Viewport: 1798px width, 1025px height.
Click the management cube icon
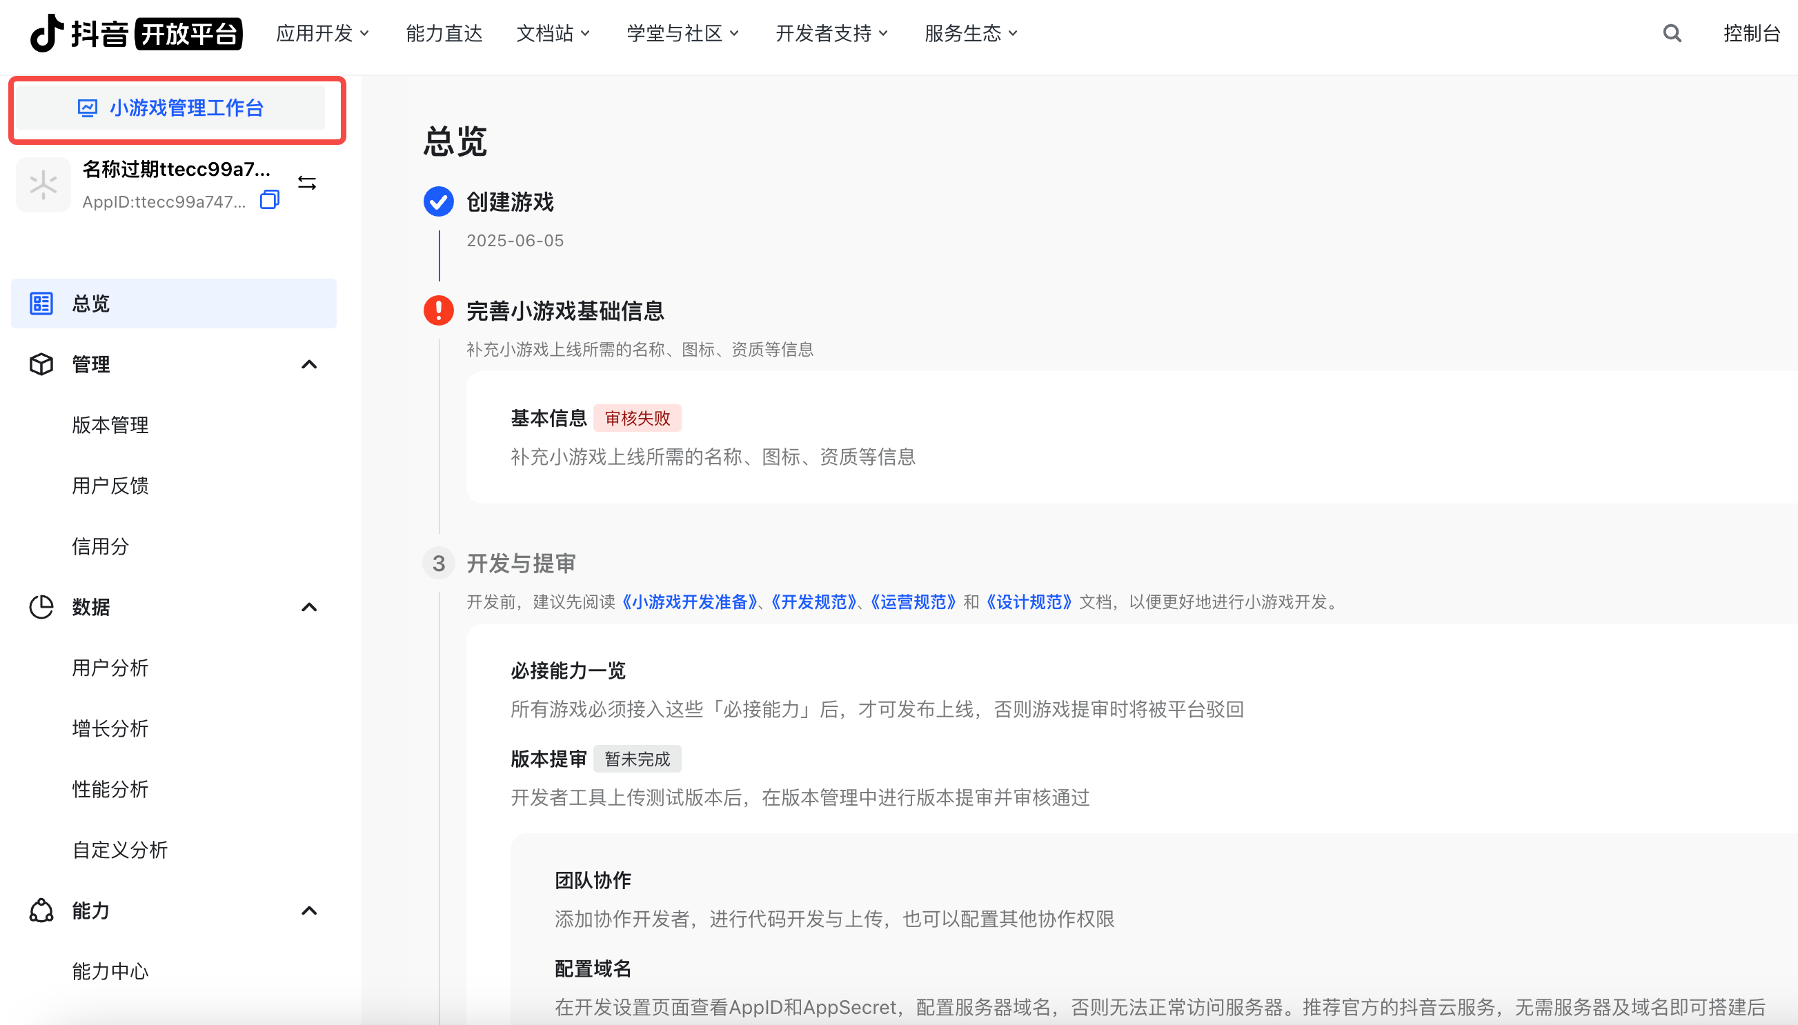pos(41,364)
